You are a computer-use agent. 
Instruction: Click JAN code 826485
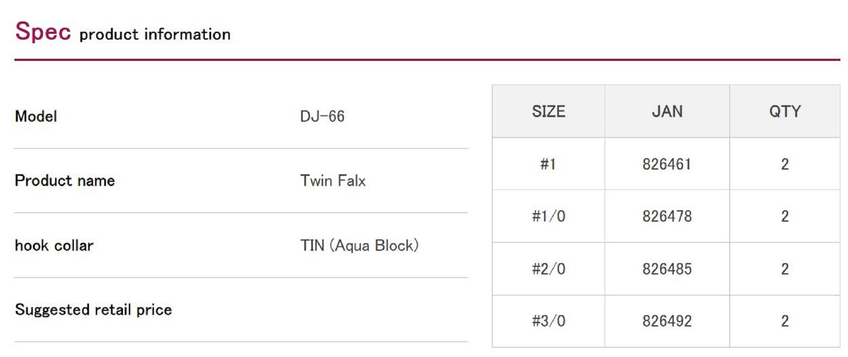667,269
